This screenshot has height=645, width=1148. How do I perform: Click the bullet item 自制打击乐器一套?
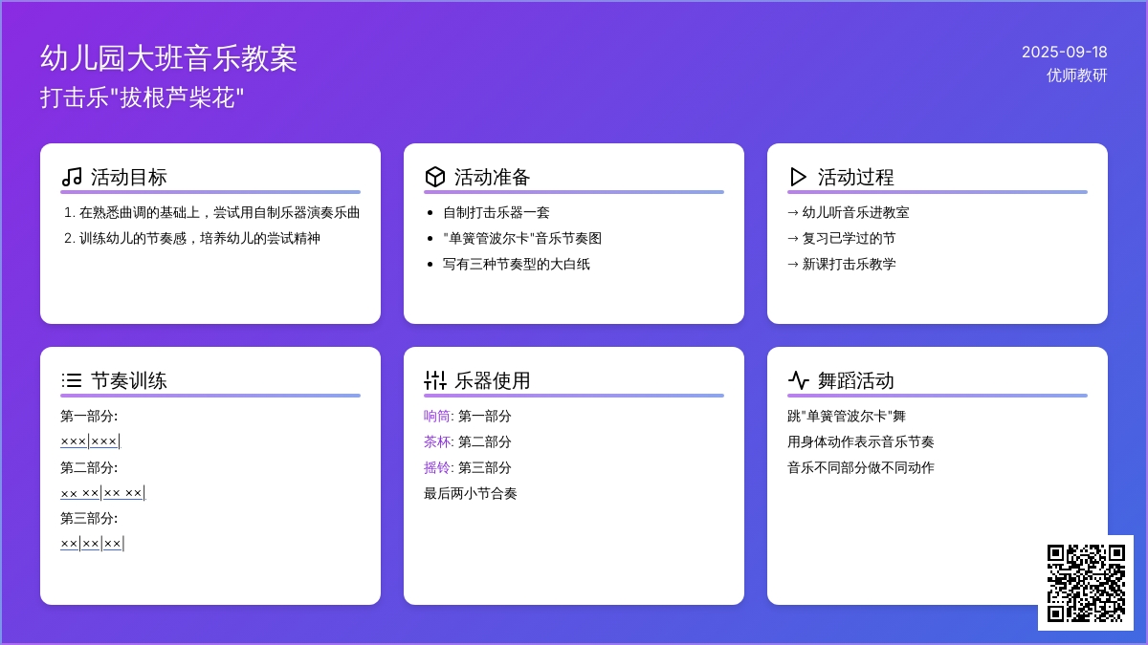(496, 212)
